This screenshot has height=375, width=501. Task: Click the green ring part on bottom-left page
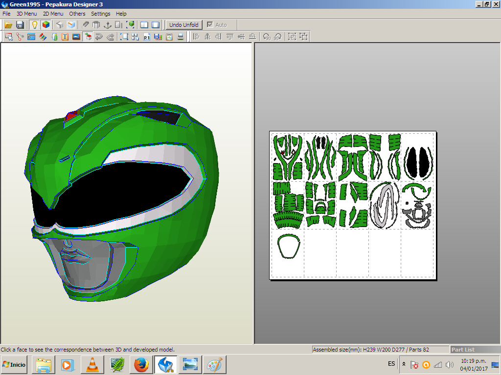click(289, 246)
